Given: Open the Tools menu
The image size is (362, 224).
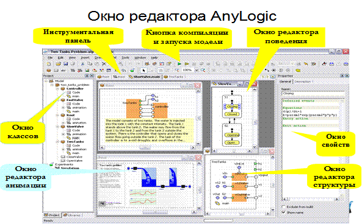Looking at the screenshot, I should tap(125, 58).
